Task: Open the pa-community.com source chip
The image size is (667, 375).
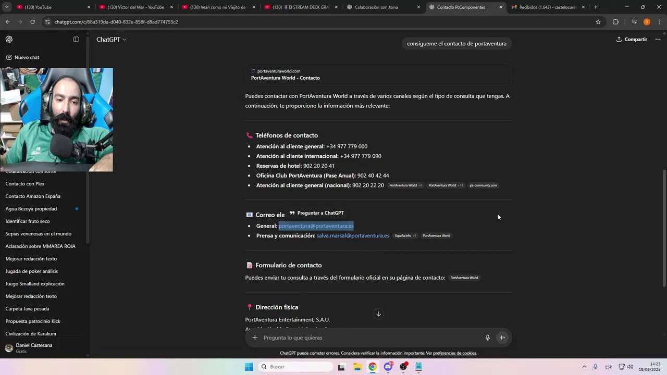Action: 483,185
